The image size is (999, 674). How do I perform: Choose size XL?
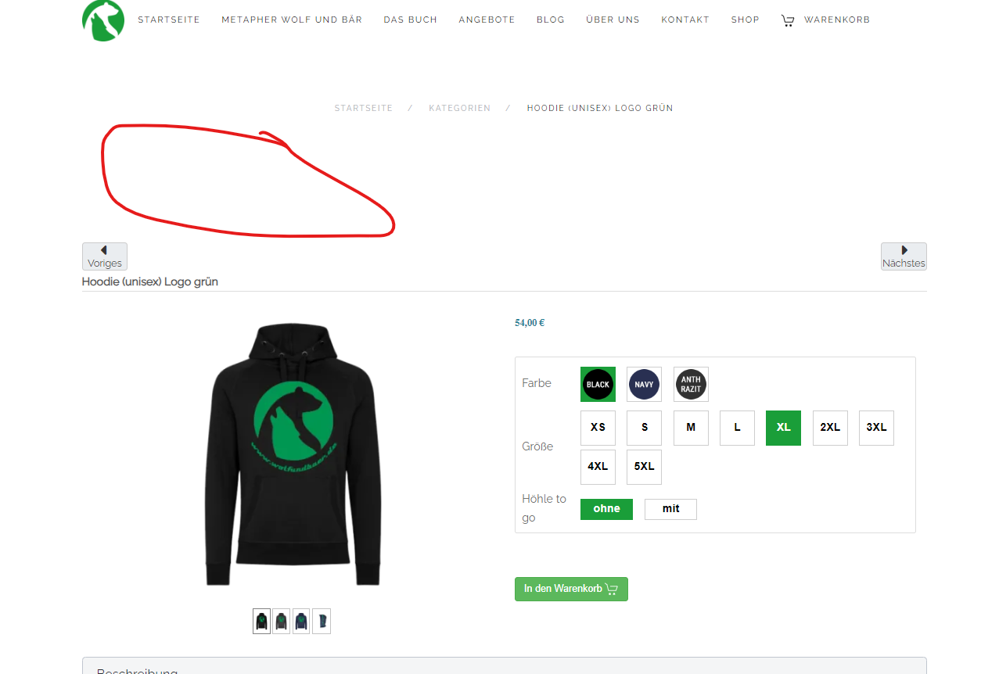[783, 428]
